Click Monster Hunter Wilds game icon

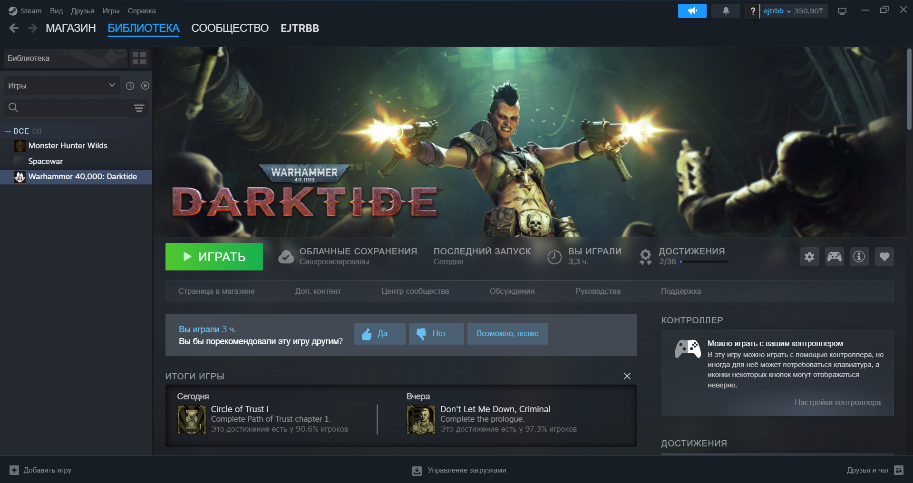[x=19, y=145]
